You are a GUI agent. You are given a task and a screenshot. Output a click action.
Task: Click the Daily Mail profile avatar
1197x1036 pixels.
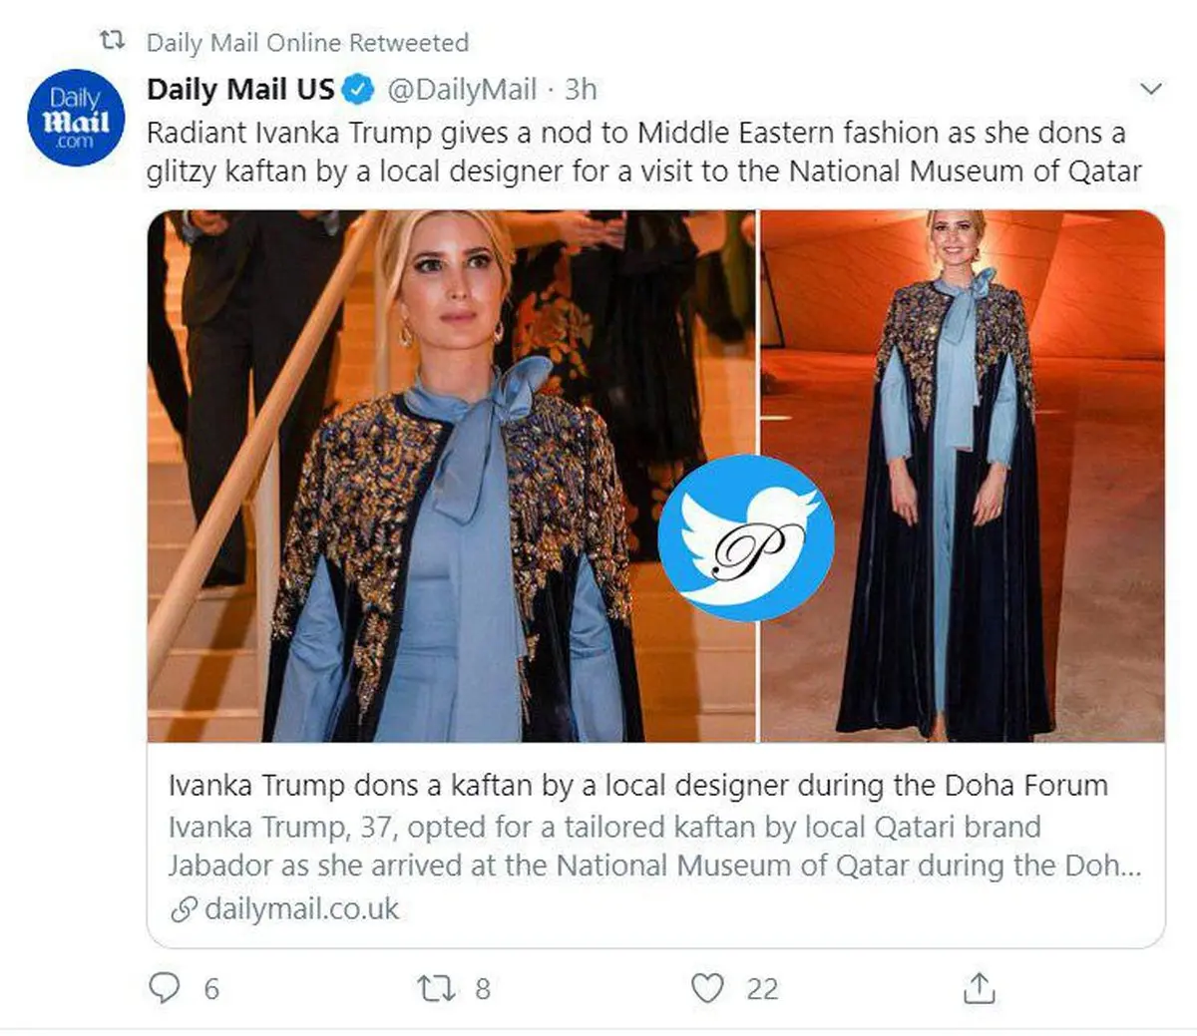pos(76,118)
